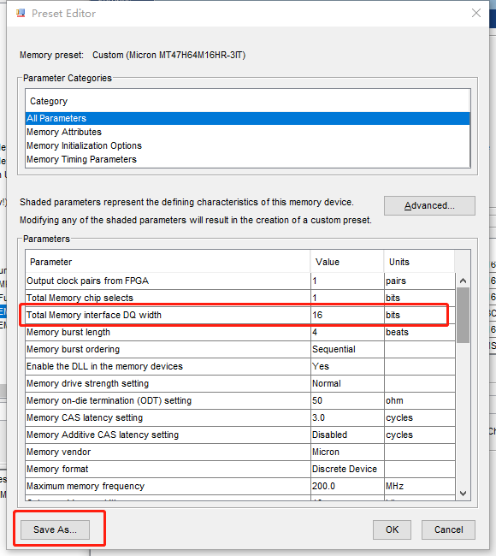
Task: Select Total Memory interface DQ width row
Action: click(x=240, y=315)
